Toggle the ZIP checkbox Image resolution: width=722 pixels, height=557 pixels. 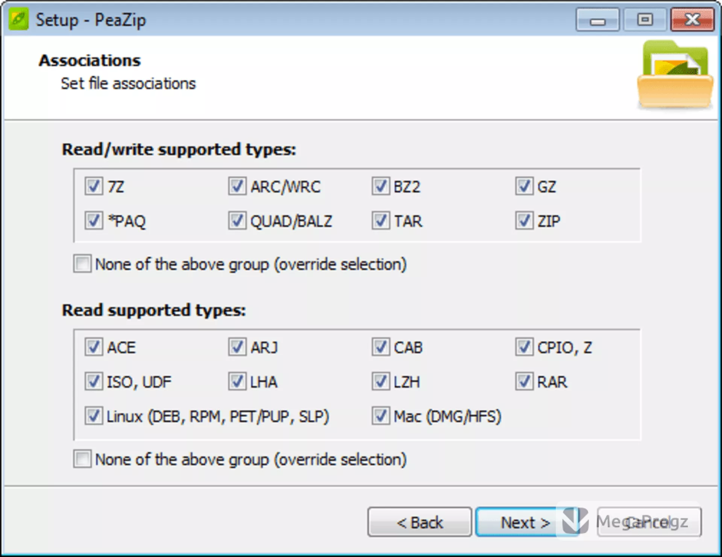524,221
